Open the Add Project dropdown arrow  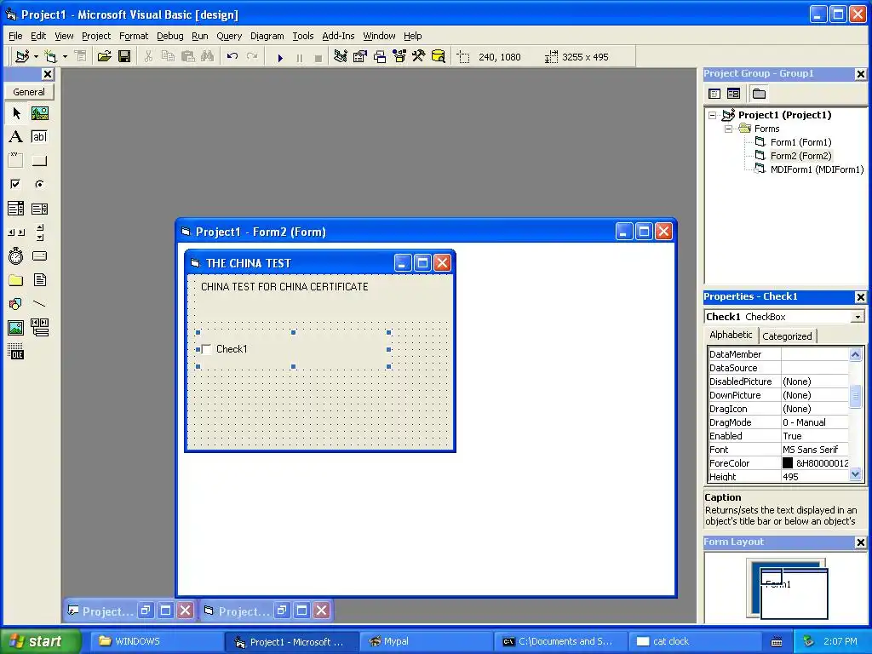tap(36, 57)
